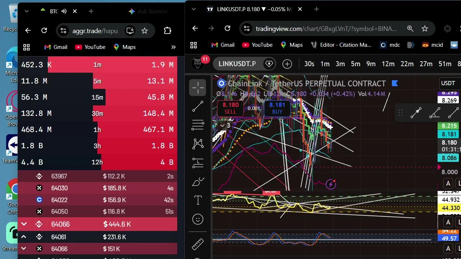Click the BUY 8.181 button

pyautogui.click(x=277, y=108)
